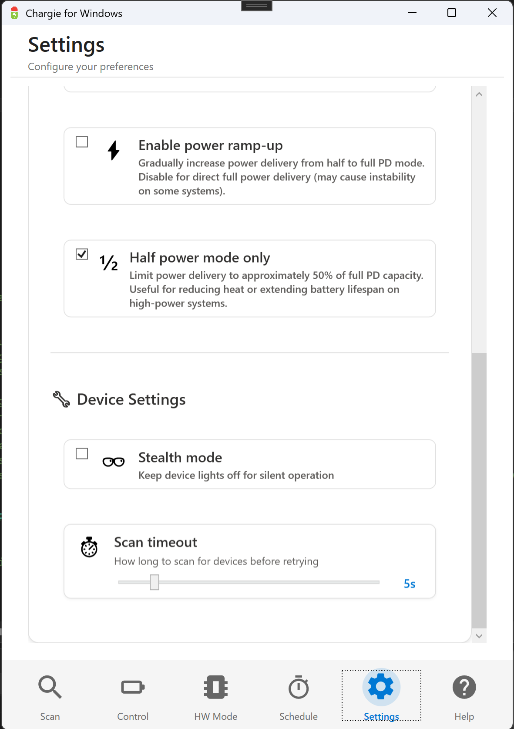
Task: Enable Stealth mode for silent operation
Action: coord(81,454)
